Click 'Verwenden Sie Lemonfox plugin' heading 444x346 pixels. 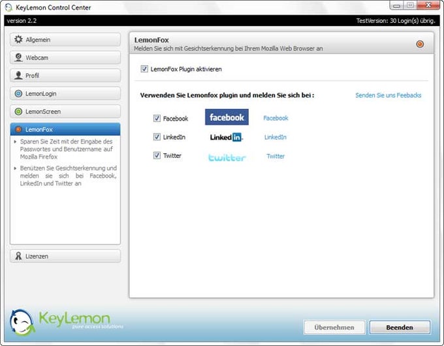tap(227, 95)
